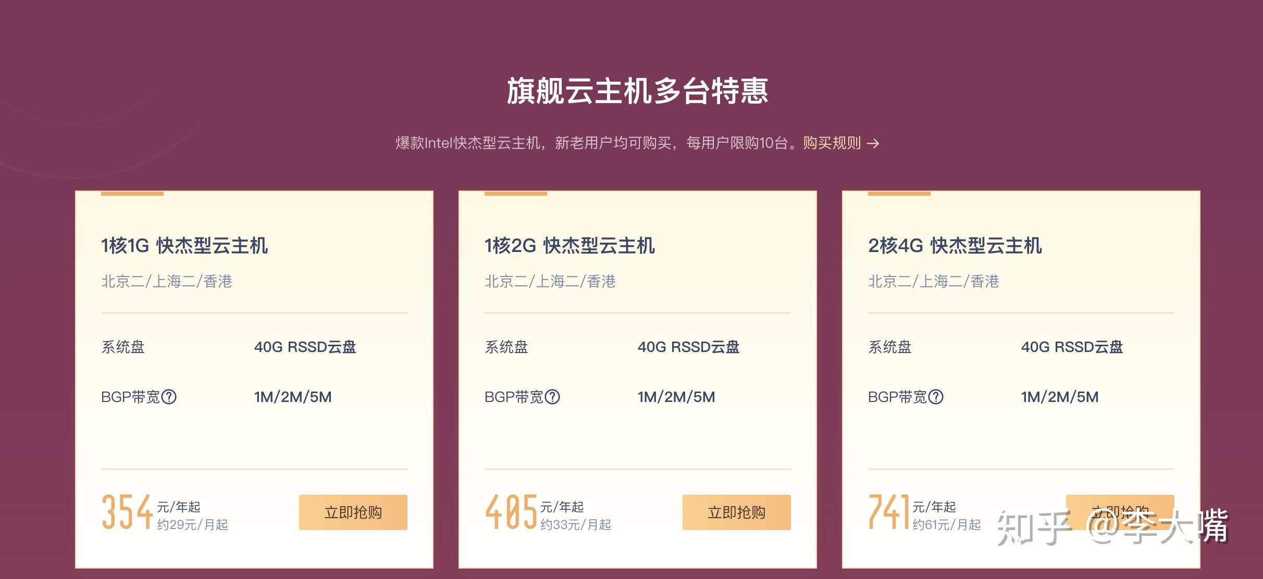1263x579 pixels.
Task: Click the 354 元/年起 price
Action: click(151, 512)
